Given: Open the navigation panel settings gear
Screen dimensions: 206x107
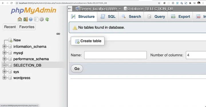Looking at the screenshot, I should [41, 19].
